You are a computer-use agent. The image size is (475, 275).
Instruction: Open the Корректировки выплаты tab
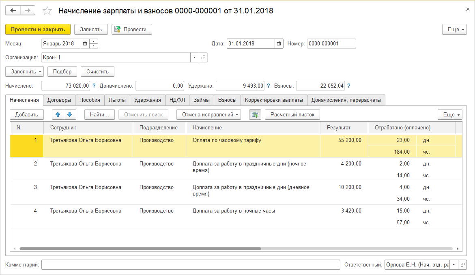(x=274, y=100)
